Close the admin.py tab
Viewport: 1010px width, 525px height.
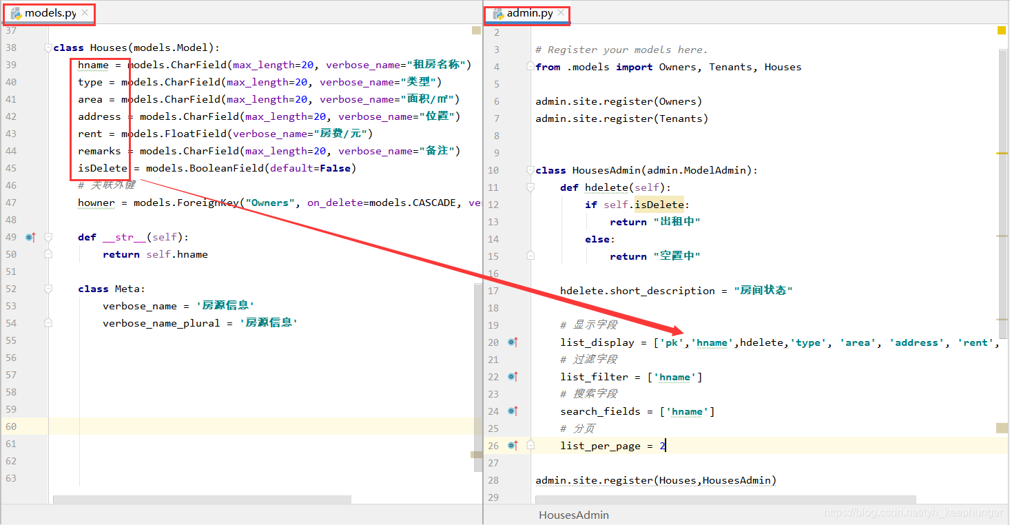(x=561, y=13)
